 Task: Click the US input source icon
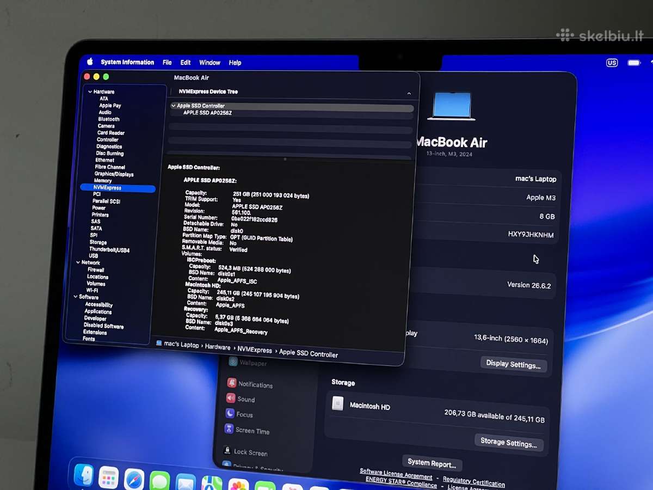[612, 63]
